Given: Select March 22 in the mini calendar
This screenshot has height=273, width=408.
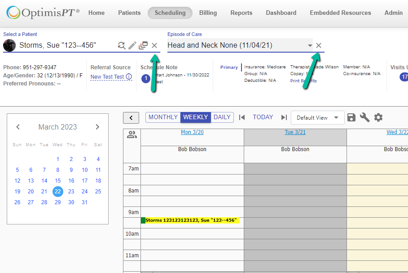Looking at the screenshot, I should [x=57, y=191].
